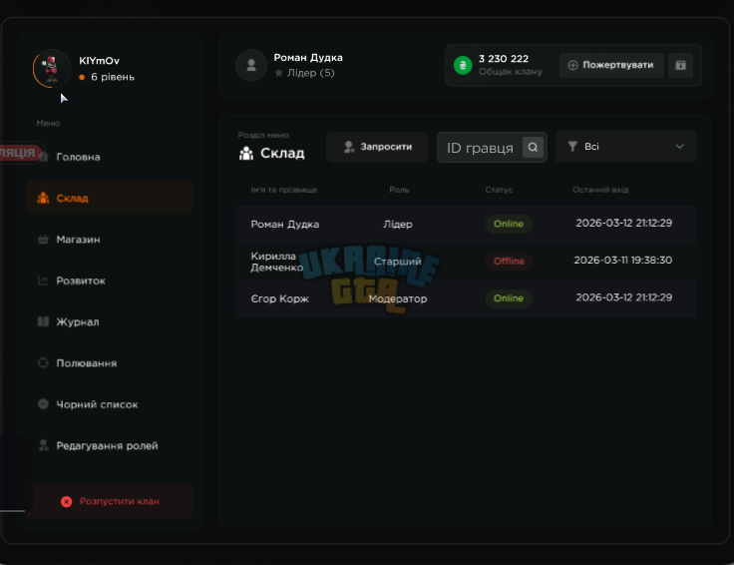Click the Розвиток chart icon
Screen dimensions: 734x565
pyautogui.click(x=43, y=281)
